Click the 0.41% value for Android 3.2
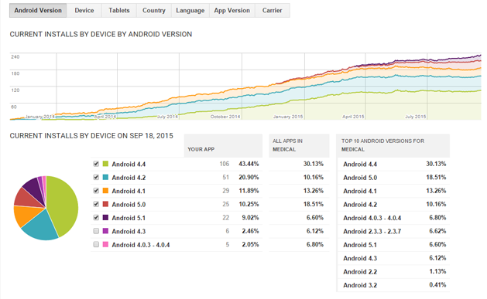Screen dimensions: 487x299 tap(437, 284)
